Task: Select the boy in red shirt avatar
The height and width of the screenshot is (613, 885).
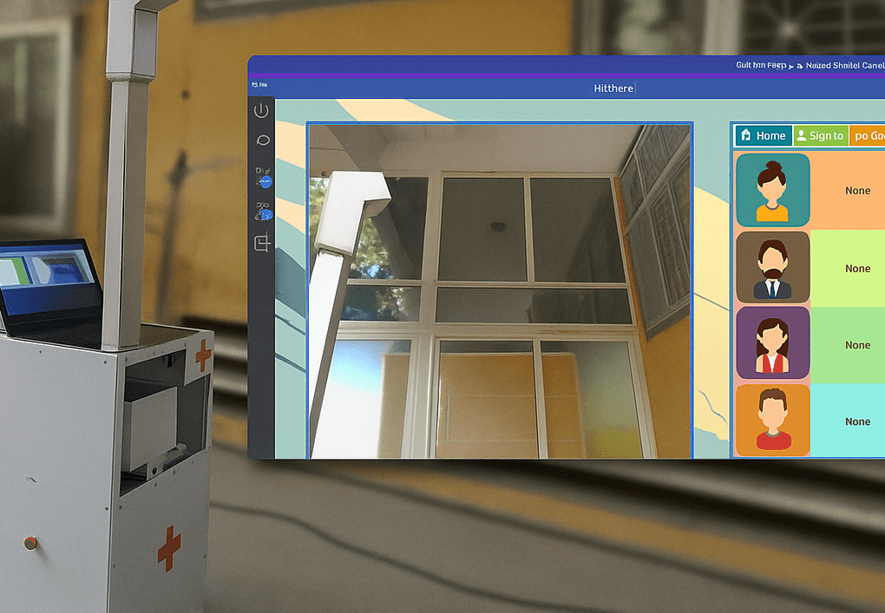Action: tap(773, 421)
